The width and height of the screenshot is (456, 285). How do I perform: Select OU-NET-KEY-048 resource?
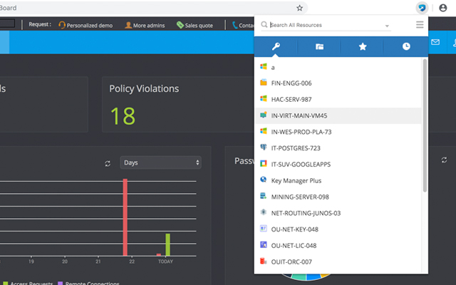338,229
